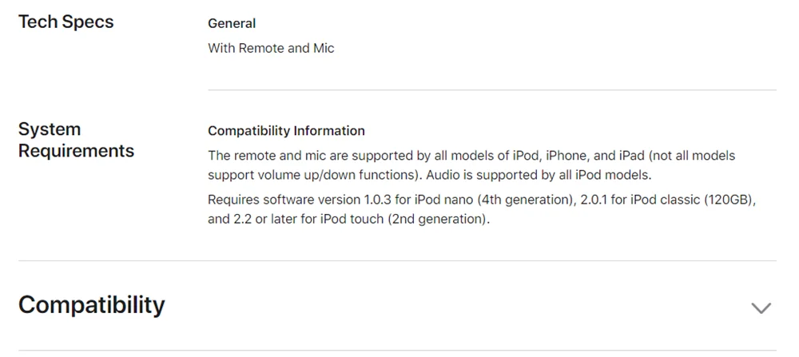Viewport: 799px width, 357px height.
Task: Click 'Audio is supported by all iPod models'
Action: [538, 176]
